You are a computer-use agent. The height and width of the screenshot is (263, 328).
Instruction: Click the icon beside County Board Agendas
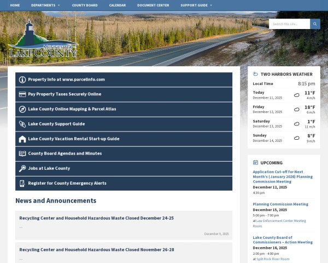pyautogui.click(x=22, y=154)
